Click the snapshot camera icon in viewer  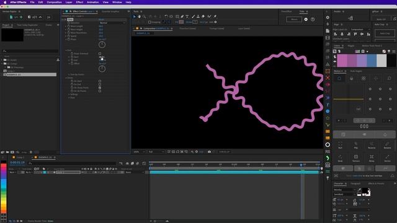click(210, 152)
